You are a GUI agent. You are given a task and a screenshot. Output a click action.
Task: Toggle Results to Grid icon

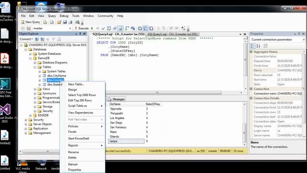[145, 28]
